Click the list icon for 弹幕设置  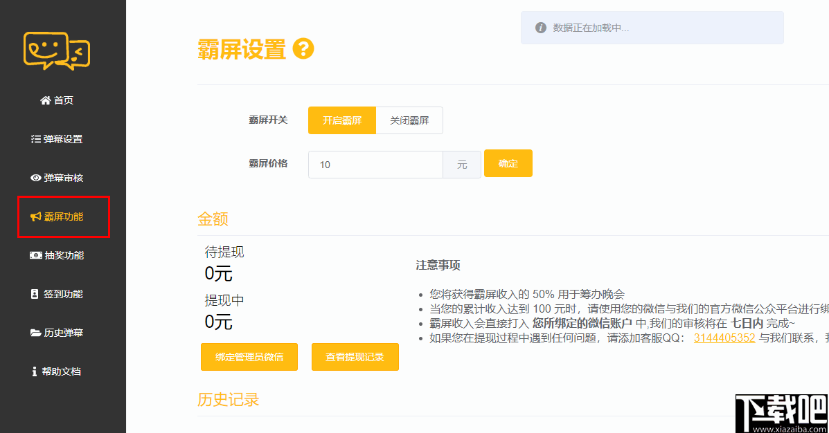(37, 138)
